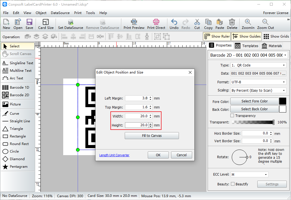This screenshot has height=200, width=291.
Task: Click the Data browse ellipsis button
Action: [284, 73]
